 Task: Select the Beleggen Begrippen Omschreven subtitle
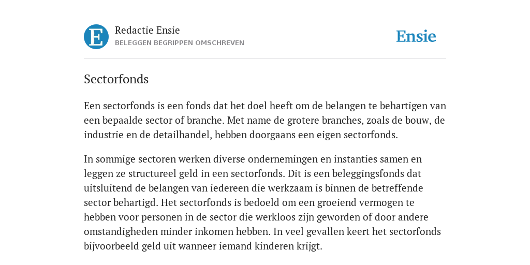click(180, 43)
